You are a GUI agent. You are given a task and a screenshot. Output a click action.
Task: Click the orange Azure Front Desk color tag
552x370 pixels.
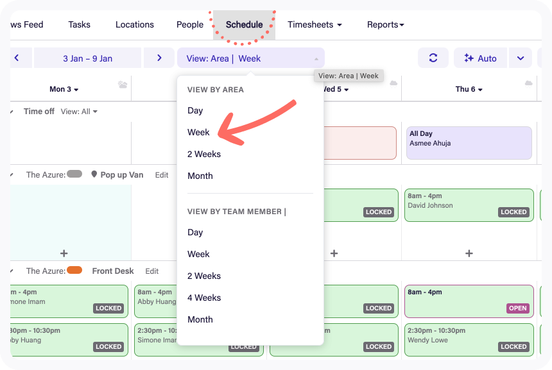[74, 270]
